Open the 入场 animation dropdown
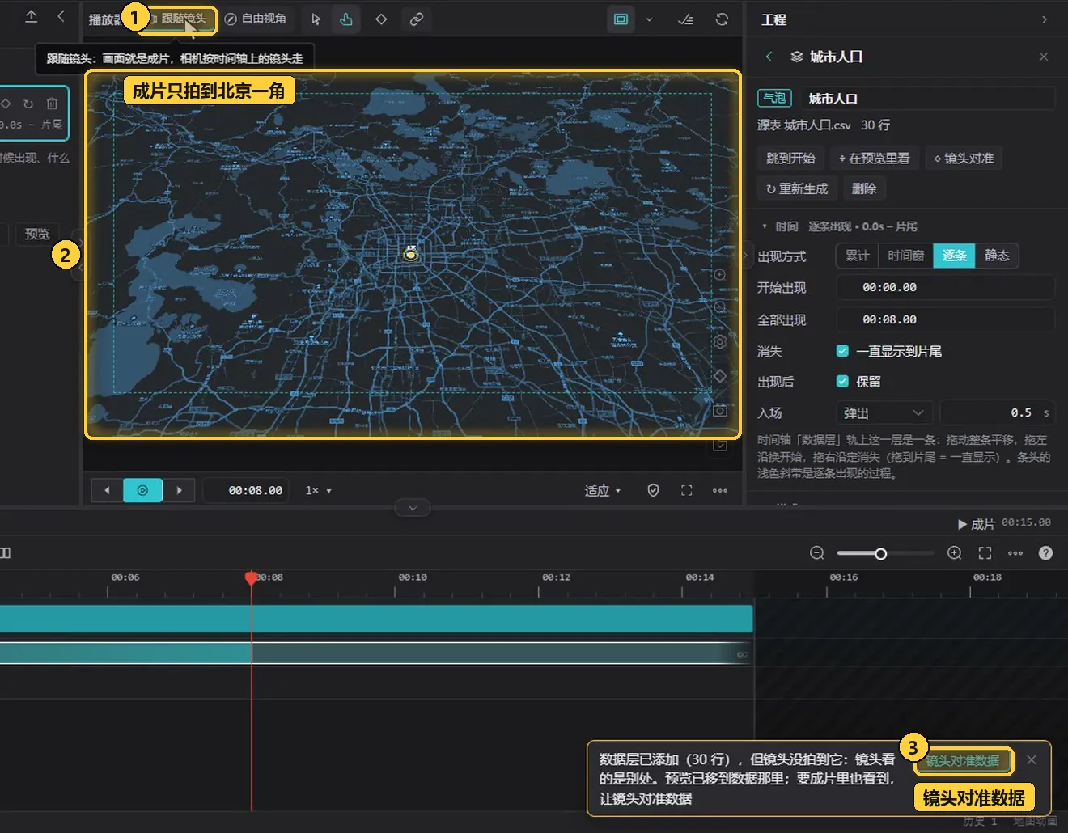This screenshot has height=833, width=1068. (884, 413)
